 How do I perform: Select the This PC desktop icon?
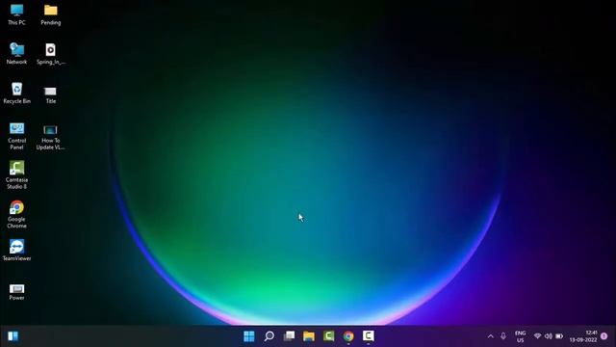(16, 14)
